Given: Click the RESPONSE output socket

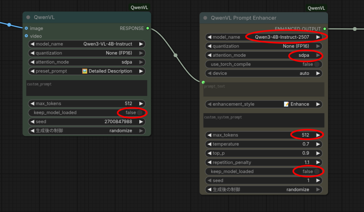Looking at the screenshot, I should pos(148,28).
